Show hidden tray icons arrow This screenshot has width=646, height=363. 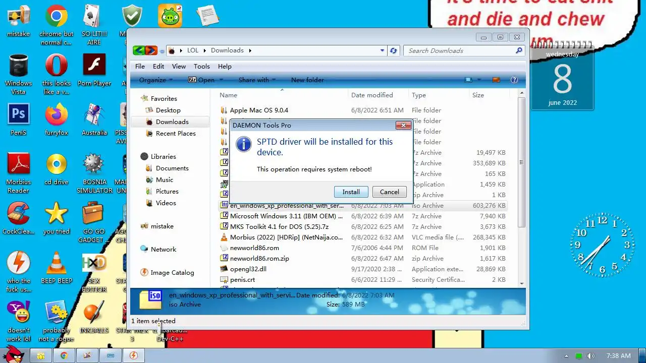566,356
